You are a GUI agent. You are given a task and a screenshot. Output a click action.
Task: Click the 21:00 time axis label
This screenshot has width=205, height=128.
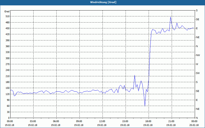pyautogui.click(x=172, y=121)
